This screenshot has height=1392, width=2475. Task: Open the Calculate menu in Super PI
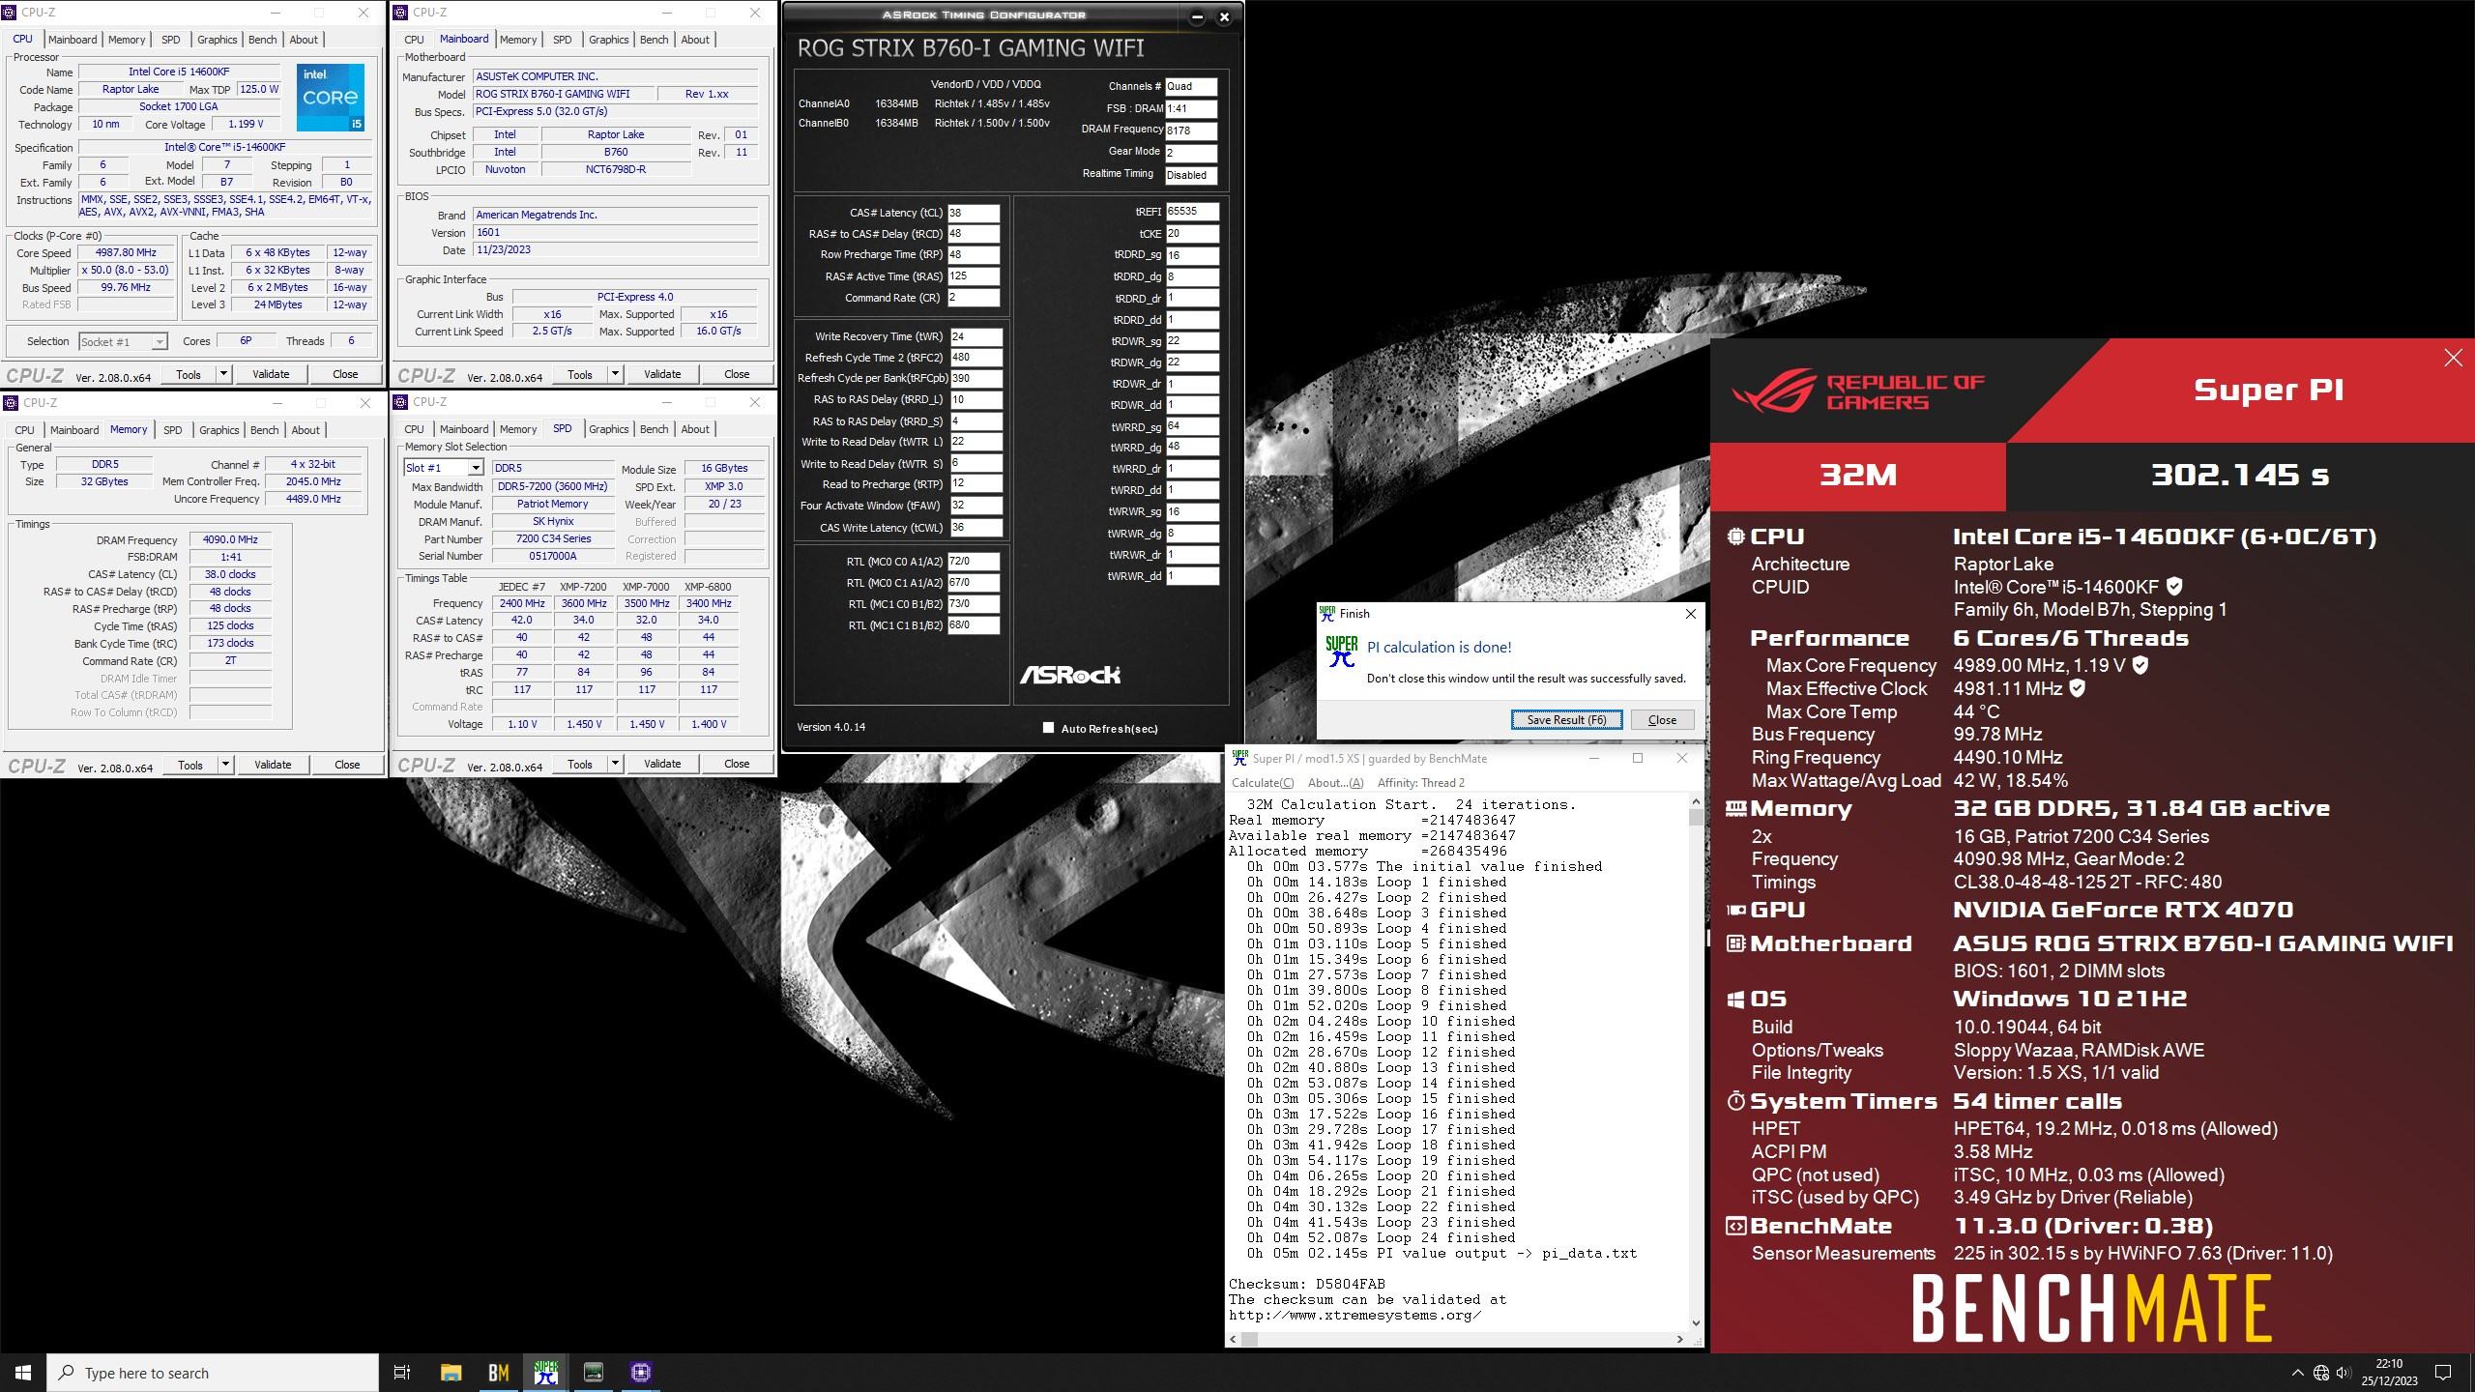coord(1262,782)
